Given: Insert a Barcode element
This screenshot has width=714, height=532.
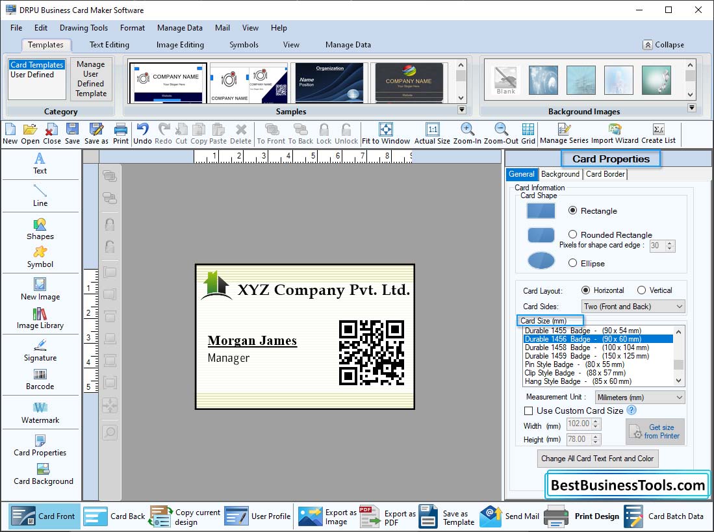Looking at the screenshot, I should pos(40,379).
